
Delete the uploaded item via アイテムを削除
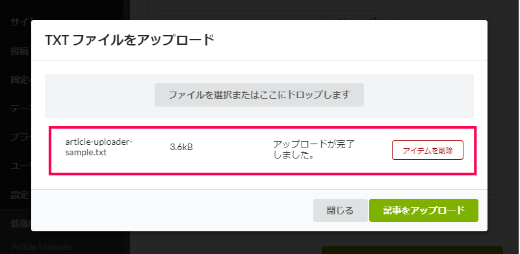tap(428, 150)
